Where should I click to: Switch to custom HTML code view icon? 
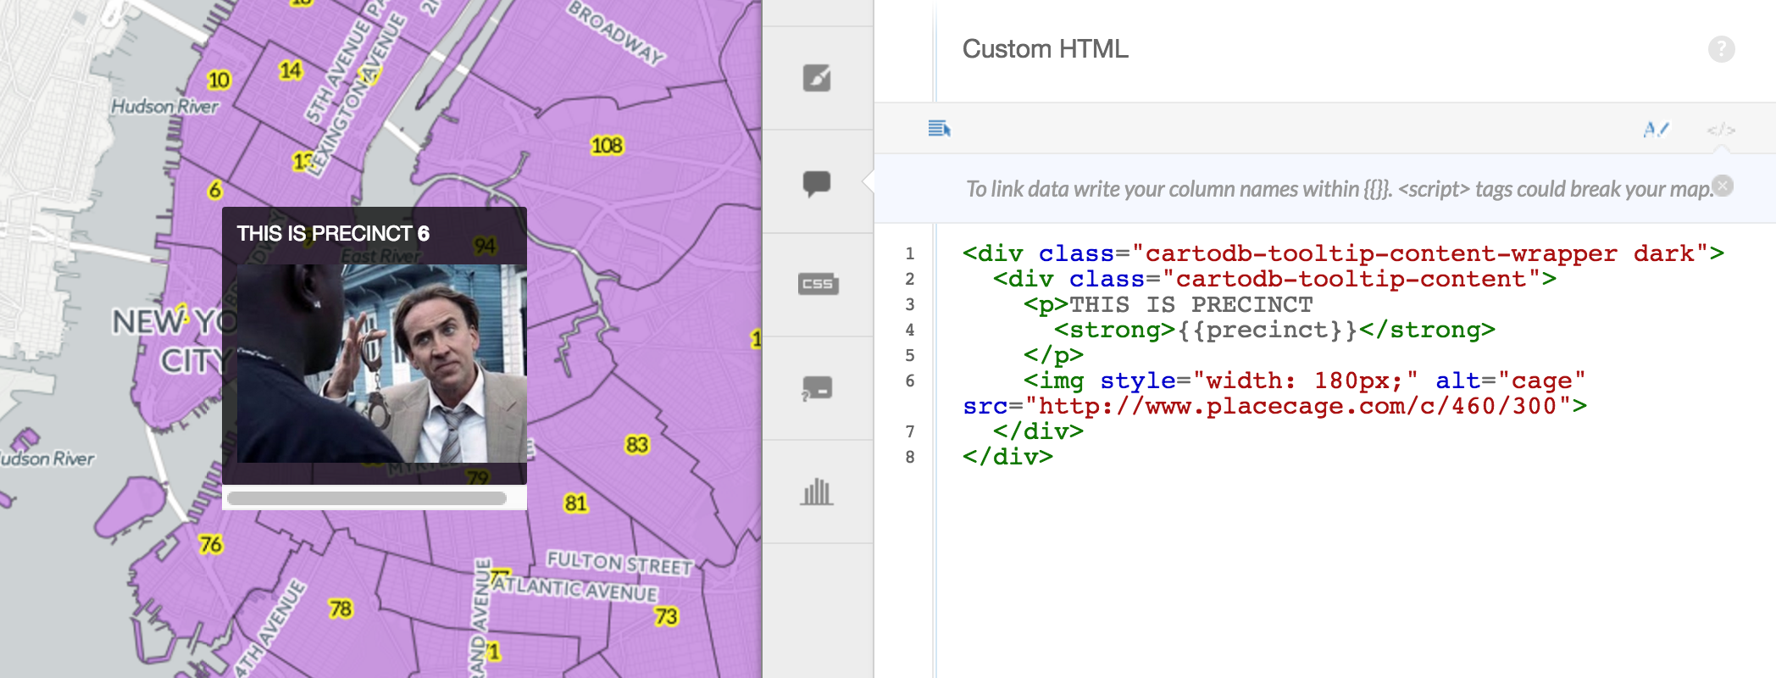[1721, 130]
